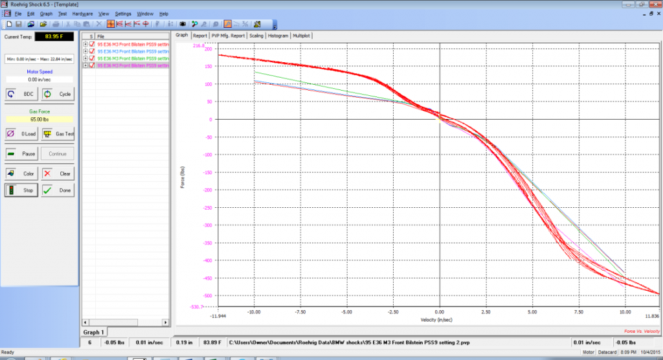The width and height of the screenshot is (663, 360).
Task: Switch to the Multiplot tab
Action: tap(301, 36)
